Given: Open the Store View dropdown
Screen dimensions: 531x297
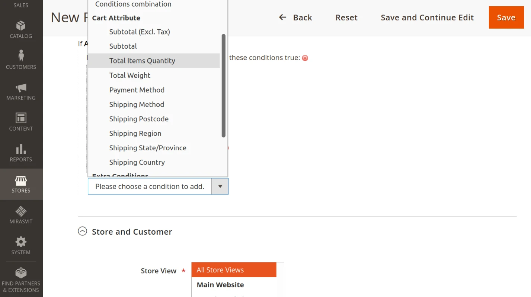Looking at the screenshot, I should [x=234, y=270].
